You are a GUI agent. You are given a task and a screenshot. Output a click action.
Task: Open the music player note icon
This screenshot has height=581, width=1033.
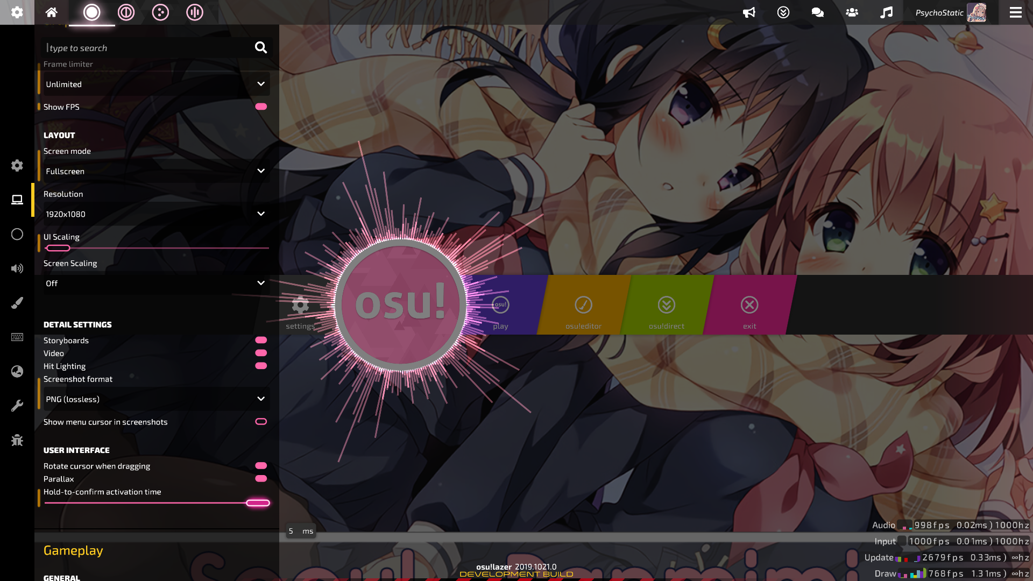coord(887,12)
